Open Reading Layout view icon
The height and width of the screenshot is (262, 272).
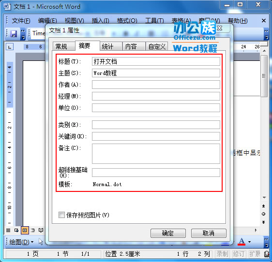click(41, 230)
